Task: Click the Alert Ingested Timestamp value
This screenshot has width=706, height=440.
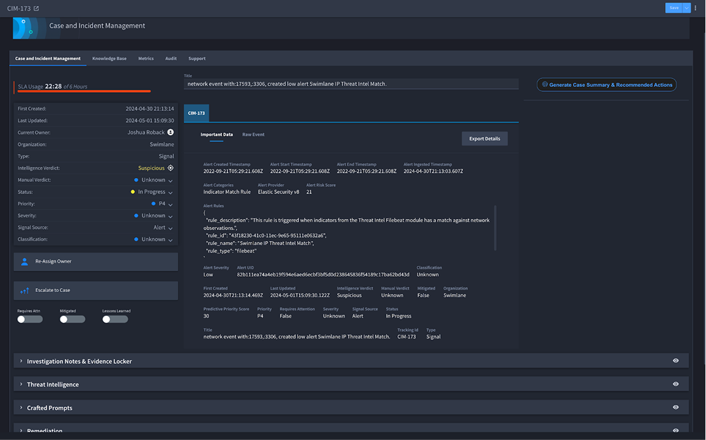Action: 433,171
